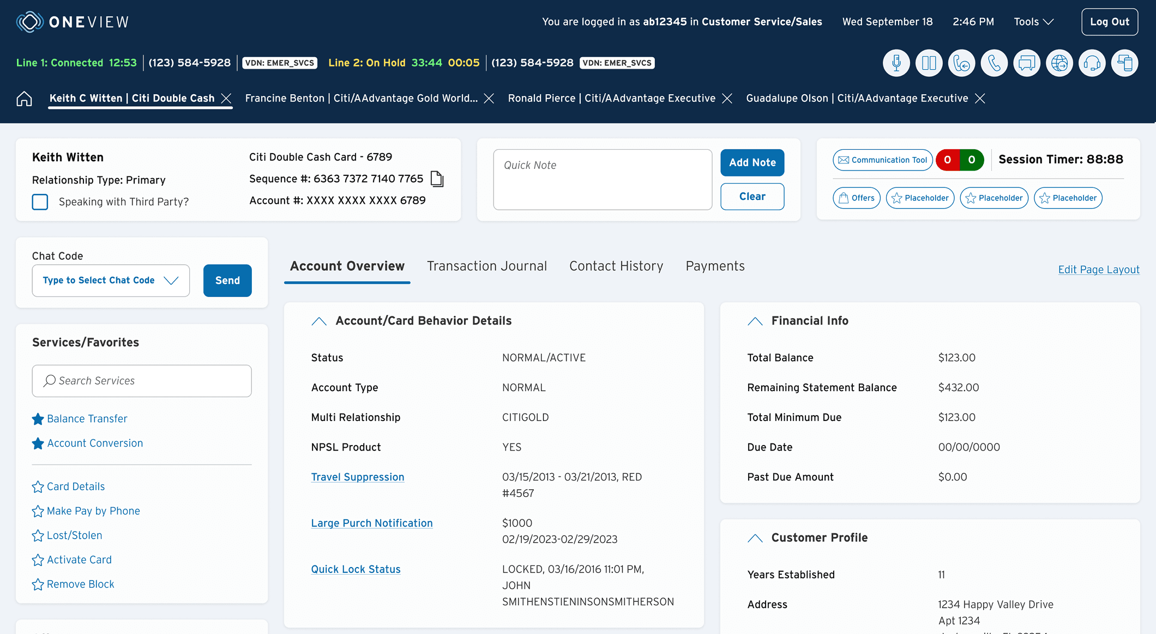This screenshot has height=634, width=1156.
Task: Open the Quick Lock Status link
Action: tap(356, 570)
